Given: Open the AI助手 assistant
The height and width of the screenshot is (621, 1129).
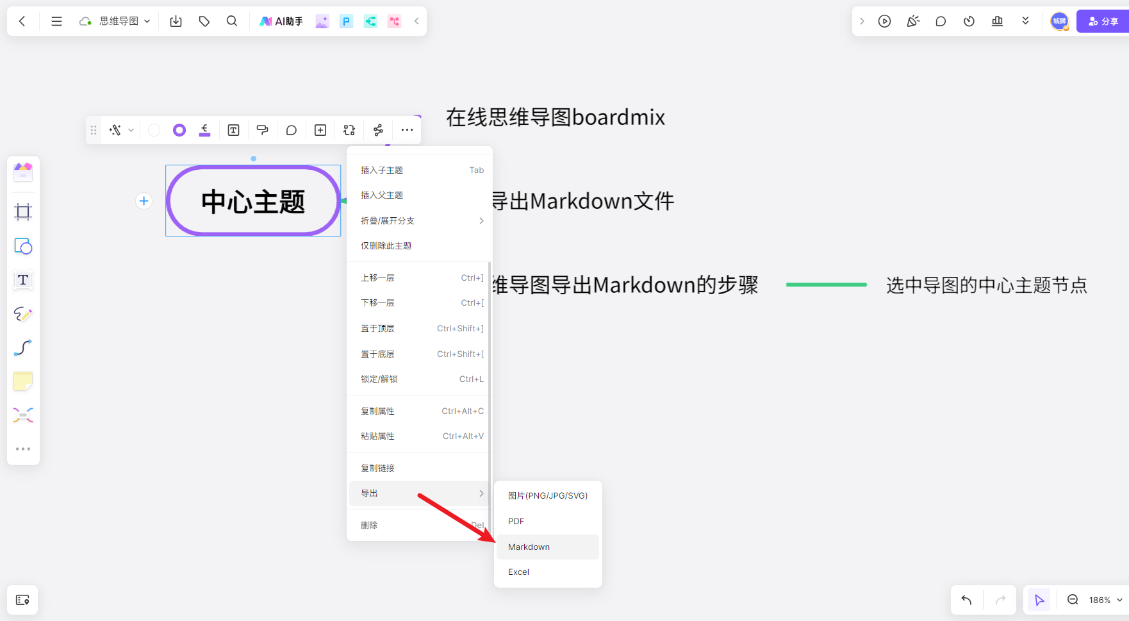Looking at the screenshot, I should 281,21.
